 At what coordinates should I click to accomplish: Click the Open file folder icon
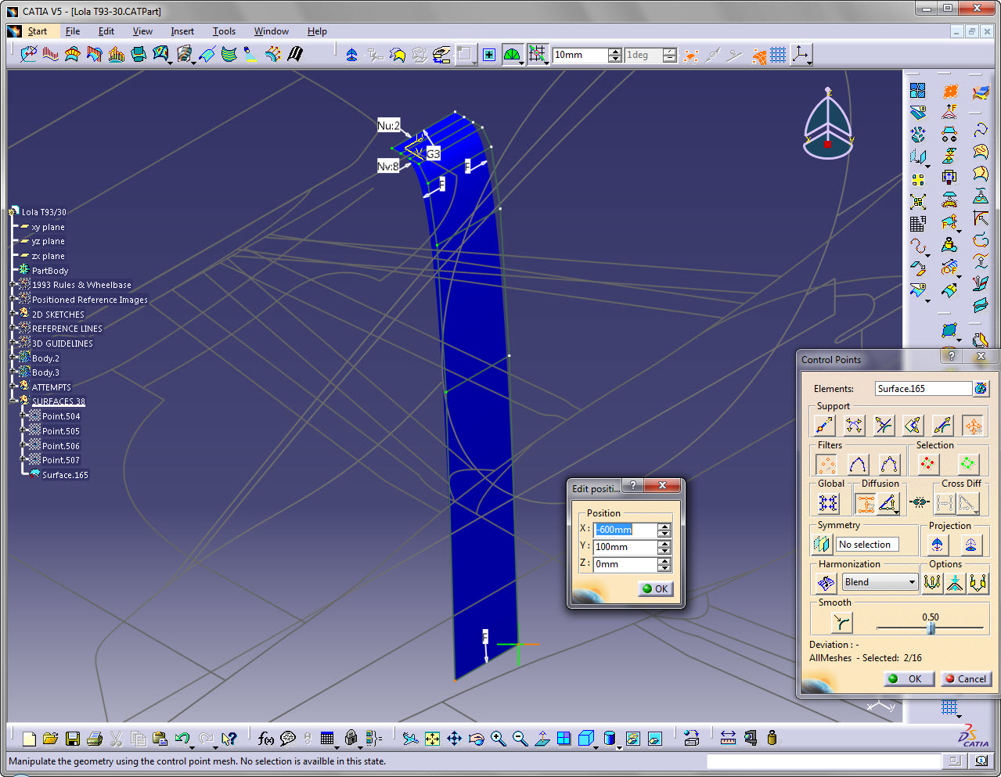click(51, 738)
